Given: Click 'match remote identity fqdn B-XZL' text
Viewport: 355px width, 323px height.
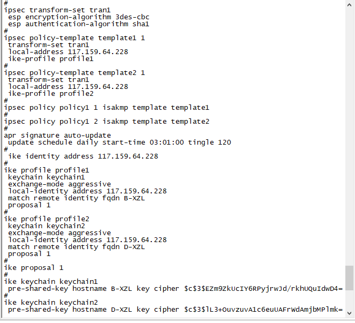Looking at the screenshot, I should tap(76, 198).
